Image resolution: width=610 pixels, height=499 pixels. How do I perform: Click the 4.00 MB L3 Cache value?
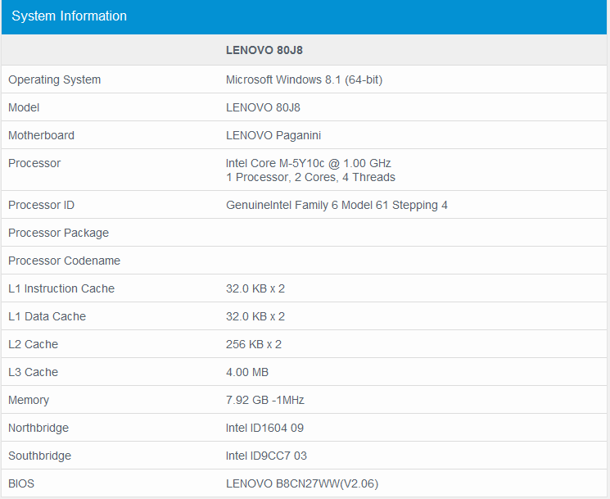pyautogui.click(x=247, y=372)
